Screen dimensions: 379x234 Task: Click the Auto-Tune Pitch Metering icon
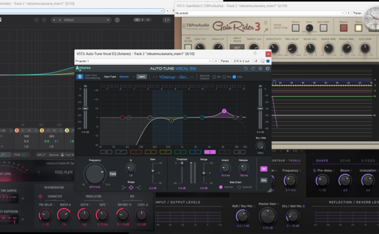[x=80, y=76]
